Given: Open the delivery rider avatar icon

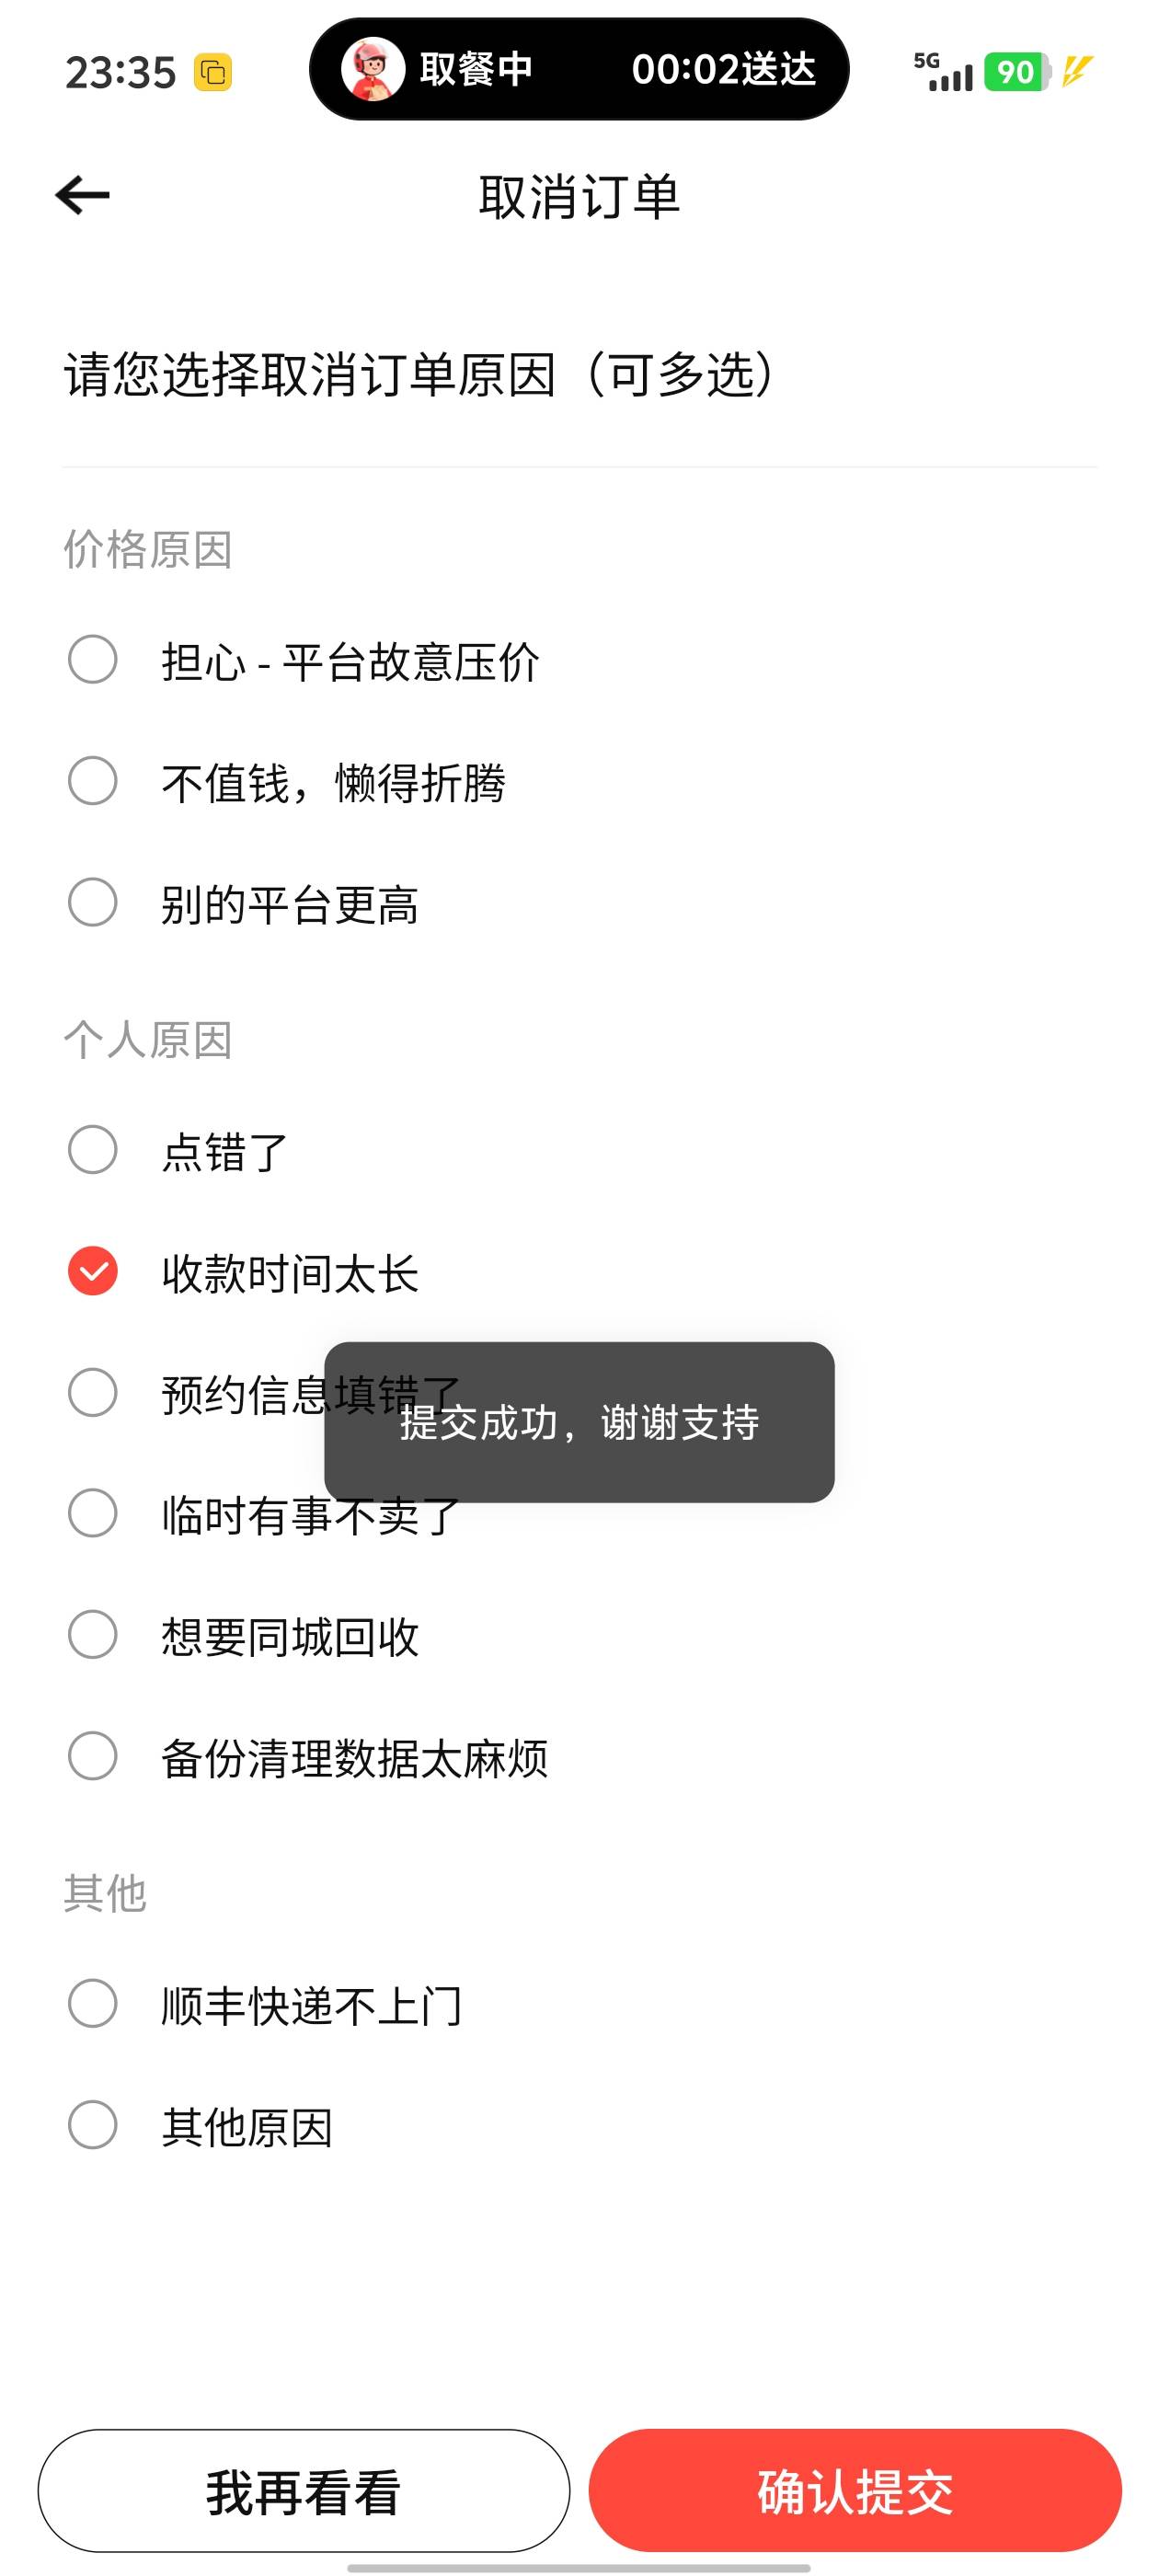Looking at the screenshot, I should tap(372, 70).
